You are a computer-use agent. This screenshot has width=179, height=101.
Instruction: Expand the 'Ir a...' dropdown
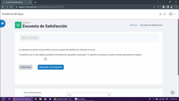[x=89, y=95]
